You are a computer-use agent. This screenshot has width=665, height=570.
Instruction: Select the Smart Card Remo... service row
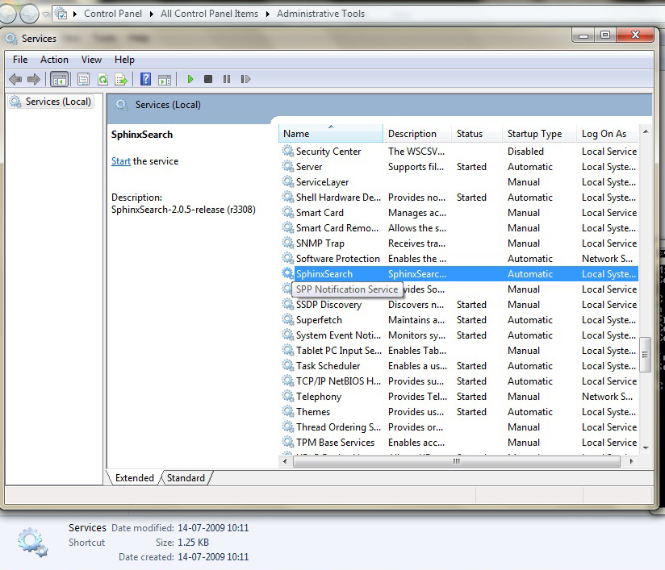459,227
